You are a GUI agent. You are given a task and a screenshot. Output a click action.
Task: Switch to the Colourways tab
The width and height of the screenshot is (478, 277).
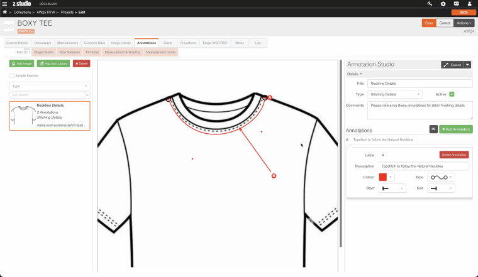[43, 43]
